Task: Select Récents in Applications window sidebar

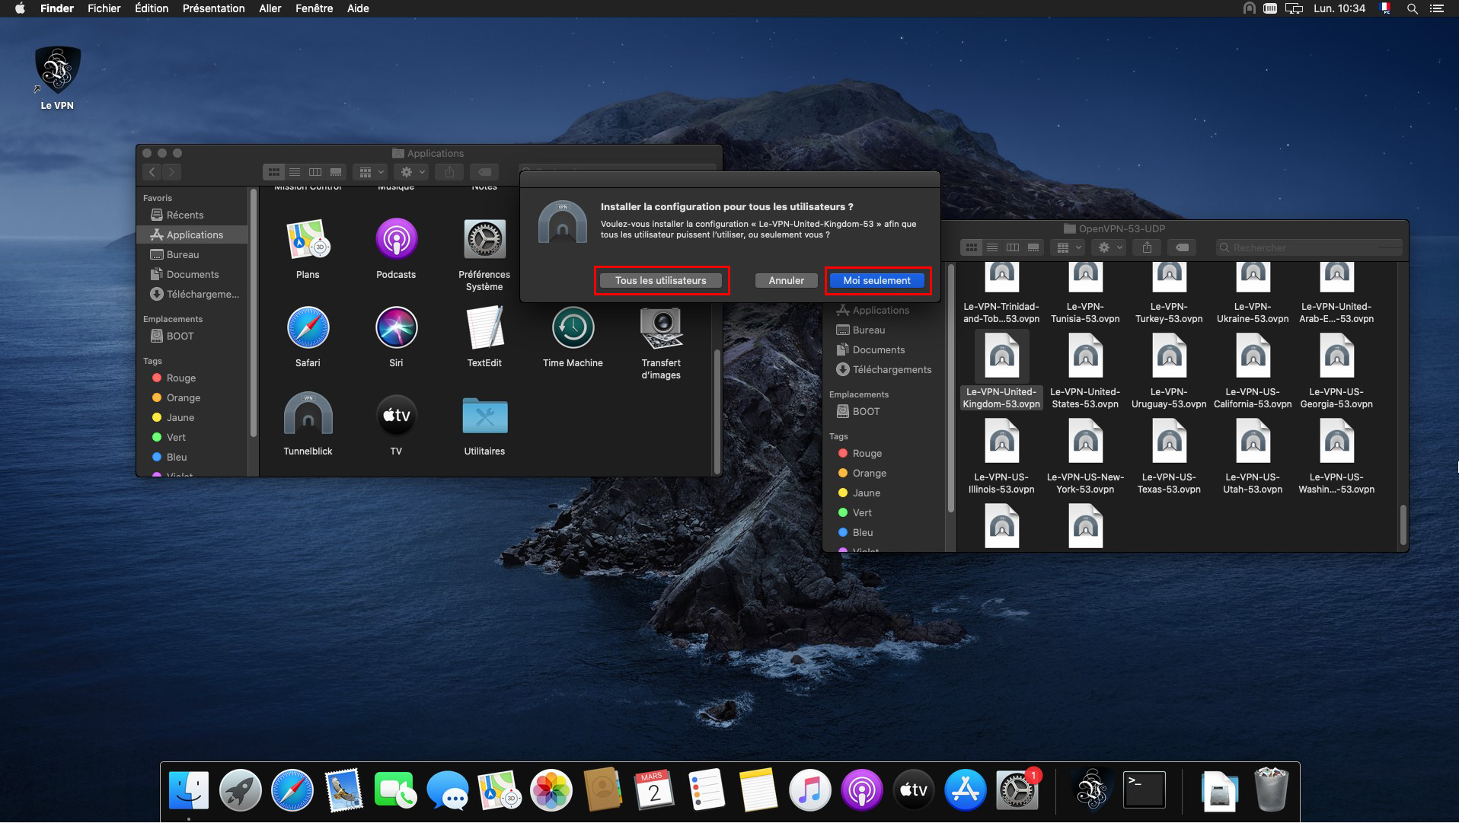Action: click(192, 215)
